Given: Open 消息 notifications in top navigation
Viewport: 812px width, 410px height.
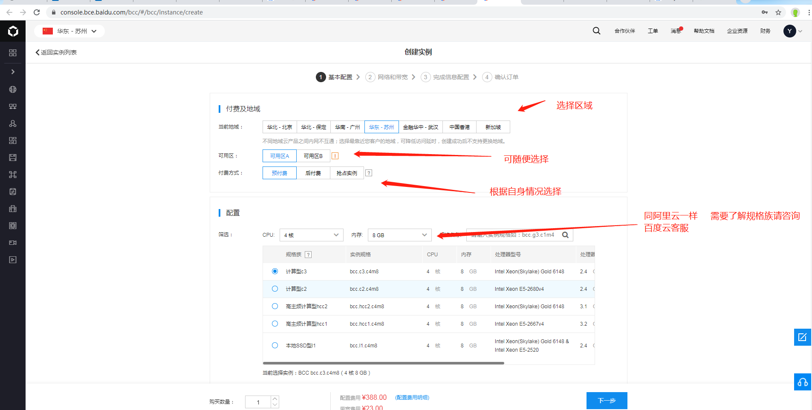Looking at the screenshot, I should tap(676, 31).
